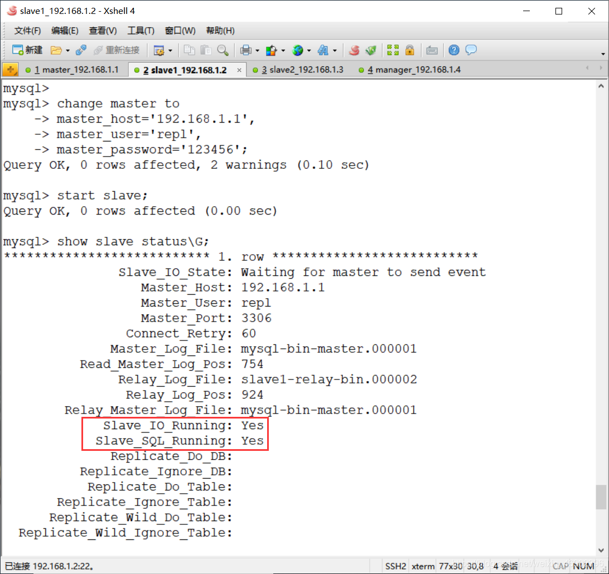Screen dimensions: 609x574
Task: Click the xterm status bar entry
Action: pos(423,566)
